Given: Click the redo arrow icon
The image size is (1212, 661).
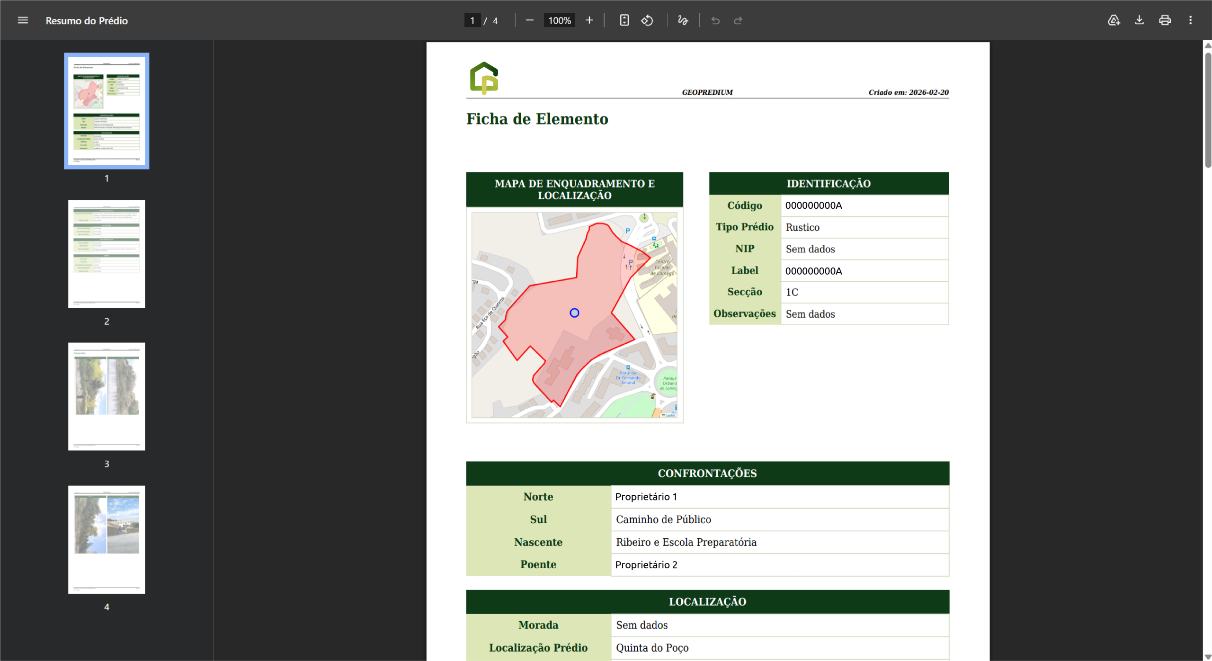Looking at the screenshot, I should 738,20.
